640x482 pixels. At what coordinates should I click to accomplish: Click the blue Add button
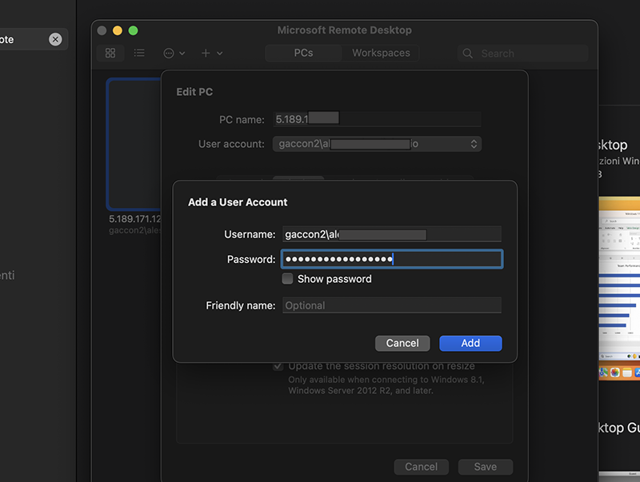click(470, 344)
